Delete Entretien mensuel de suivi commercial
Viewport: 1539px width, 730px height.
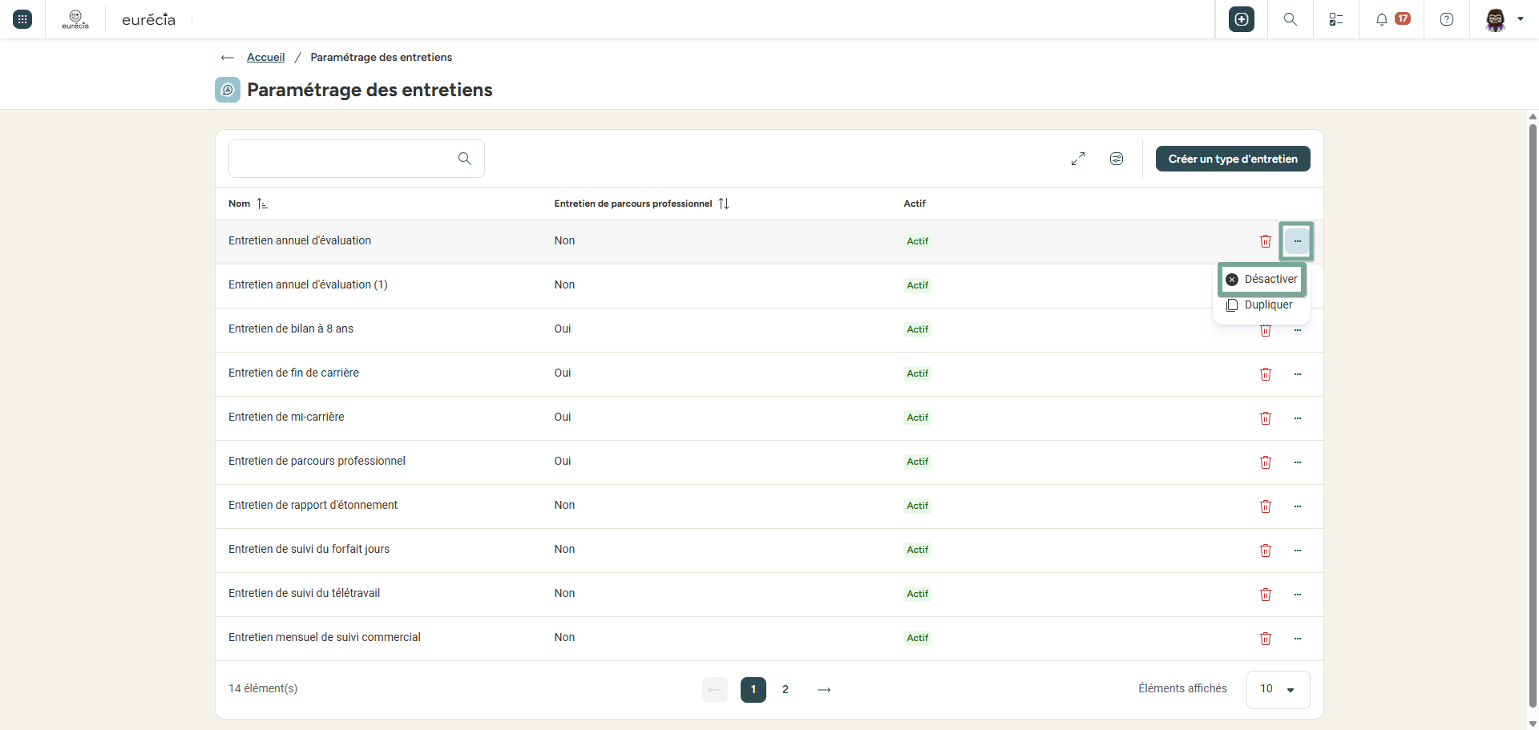[x=1266, y=639]
